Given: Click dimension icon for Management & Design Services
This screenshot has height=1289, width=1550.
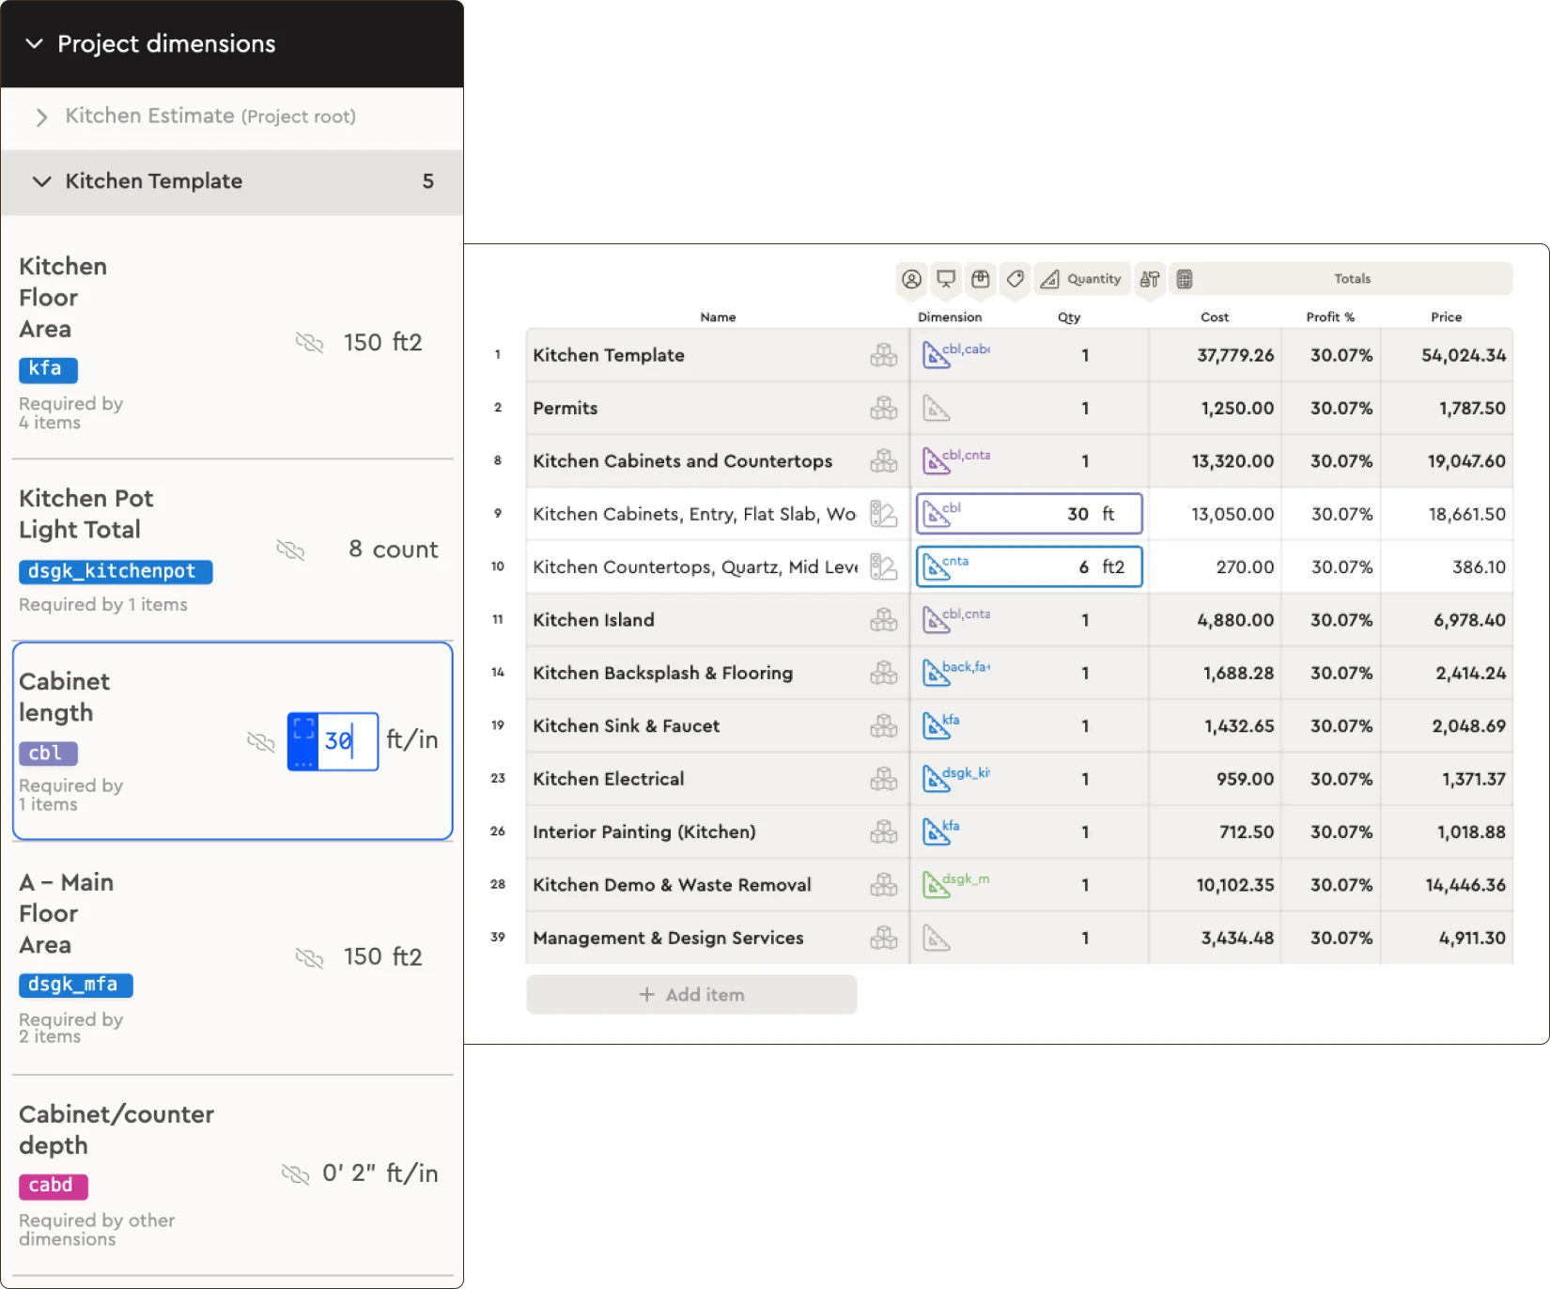Looking at the screenshot, I should (937, 938).
